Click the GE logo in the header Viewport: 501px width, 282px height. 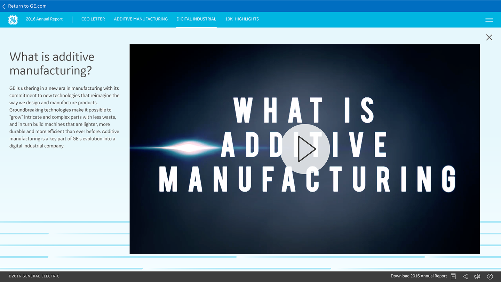(x=13, y=20)
